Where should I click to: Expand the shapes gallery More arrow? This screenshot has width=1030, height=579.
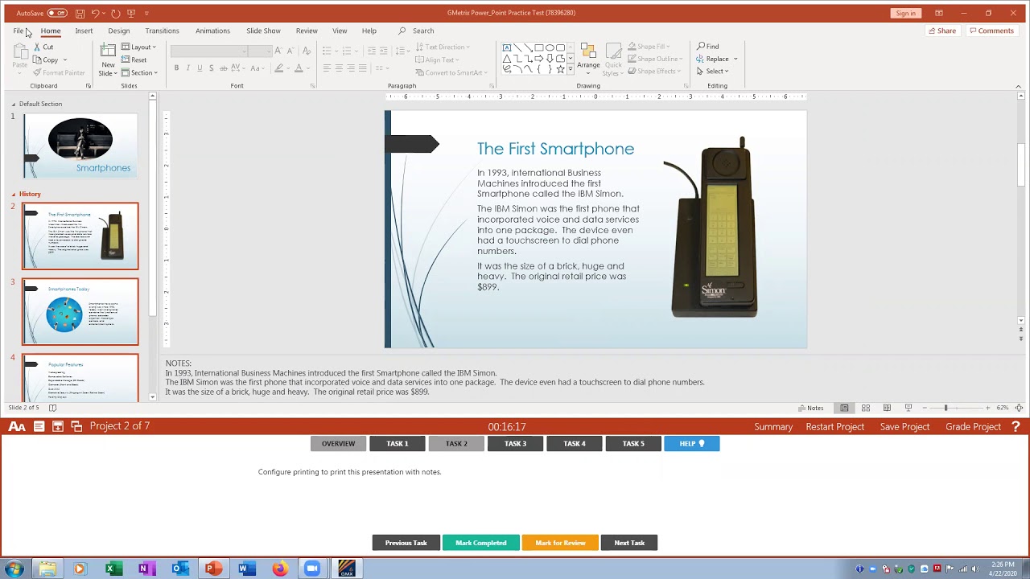pyautogui.click(x=571, y=70)
